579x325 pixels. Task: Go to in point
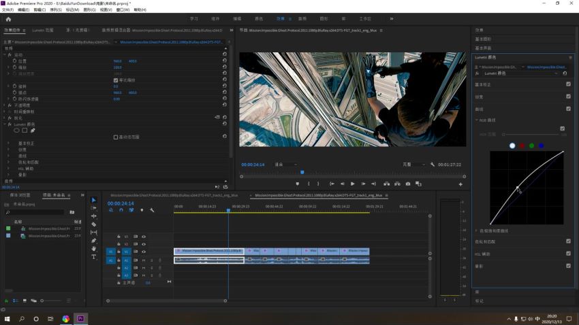click(x=332, y=184)
